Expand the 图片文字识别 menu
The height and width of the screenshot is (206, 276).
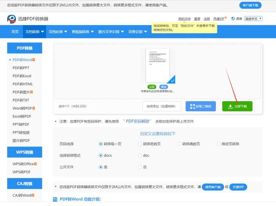click(x=111, y=31)
